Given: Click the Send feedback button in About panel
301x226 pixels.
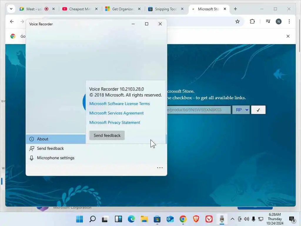Looking at the screenshot, I should tap(107, 135).
